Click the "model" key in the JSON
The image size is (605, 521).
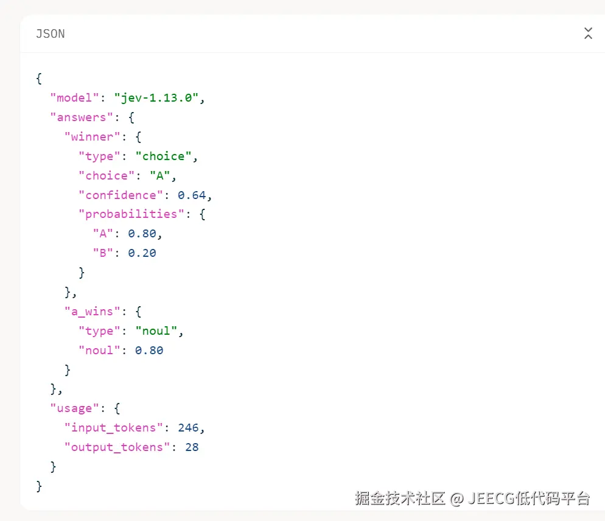click(x=74, y=98)
